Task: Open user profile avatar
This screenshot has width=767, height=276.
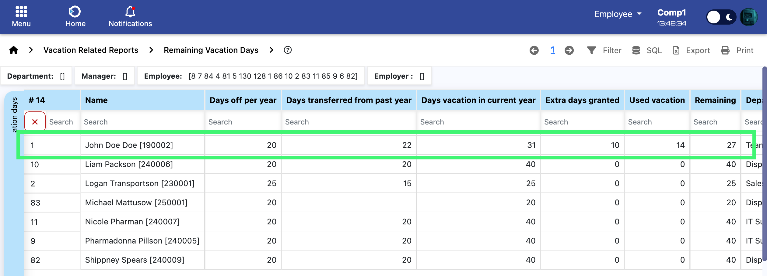Action: click(x=749, y=17)
